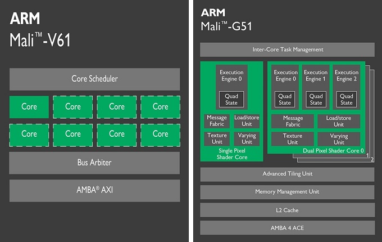Click Varying Unit in Single Pixel Shader Core
382x242 pixels.
click(247, 138)
